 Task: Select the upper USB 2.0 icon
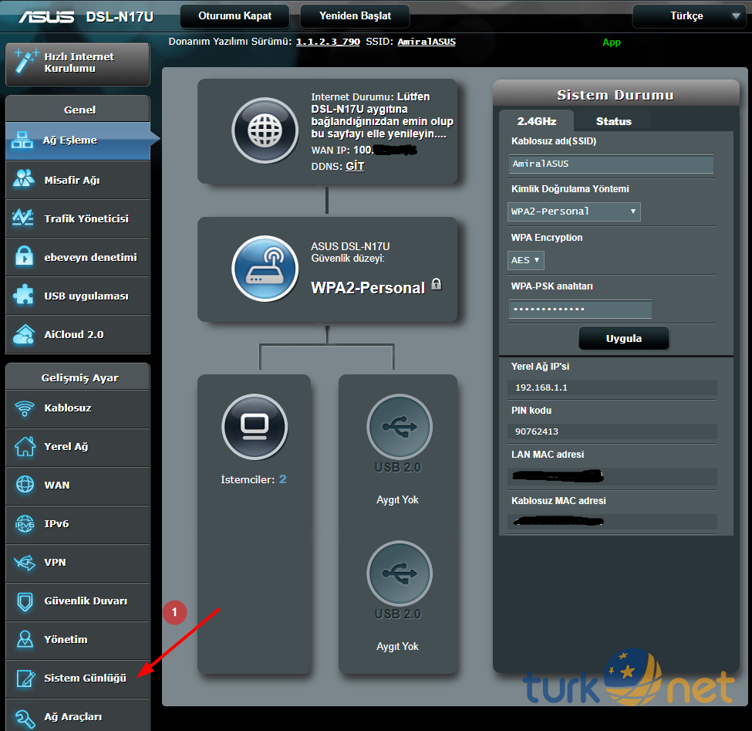click(400, 427)
